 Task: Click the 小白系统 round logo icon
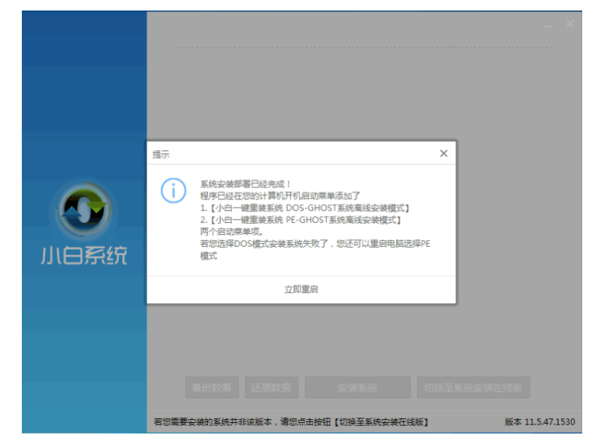click(x=84, y=210)
